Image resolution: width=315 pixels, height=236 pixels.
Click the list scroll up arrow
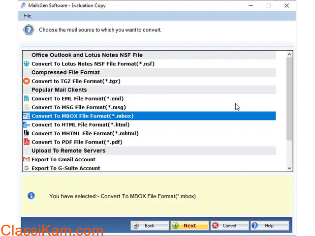point(289,54)
